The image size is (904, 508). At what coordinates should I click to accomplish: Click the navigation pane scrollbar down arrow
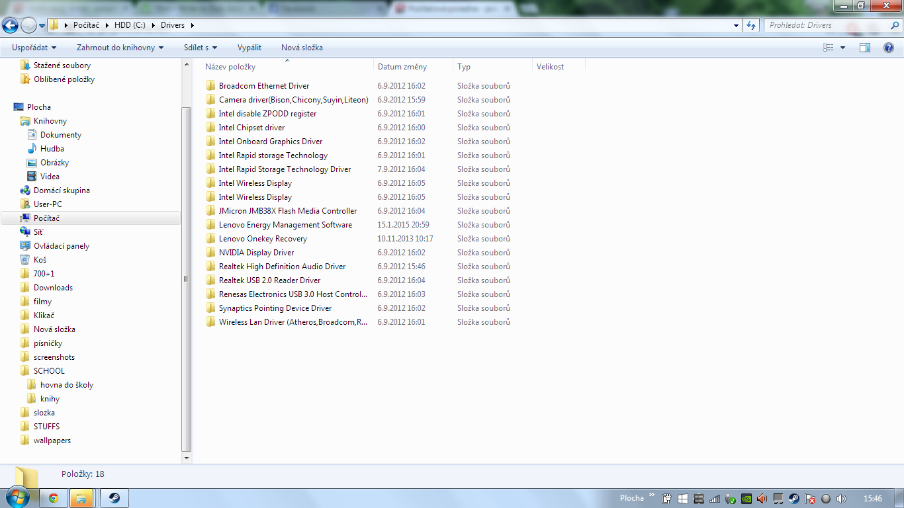coord(186,458)
